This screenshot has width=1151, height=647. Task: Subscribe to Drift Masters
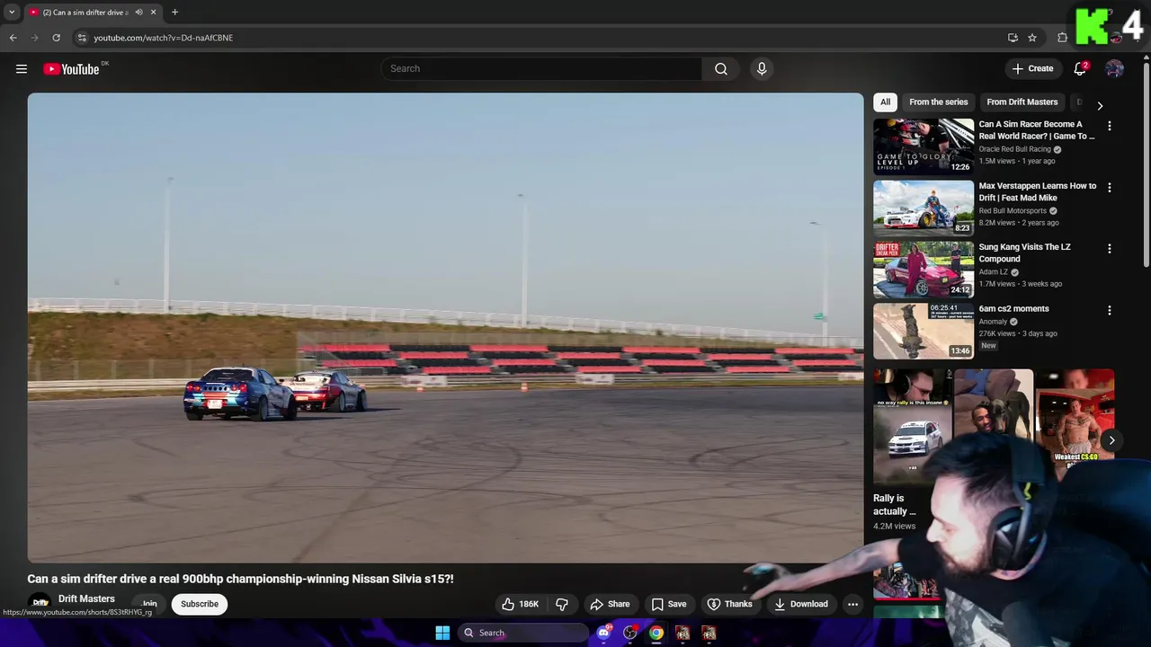pyautogui.click(x=200, y=604)
